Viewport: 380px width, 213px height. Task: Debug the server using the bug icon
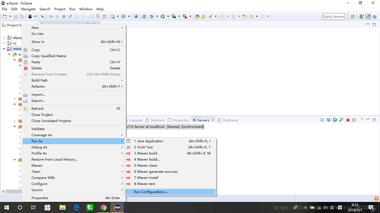(x=329, y=120)
